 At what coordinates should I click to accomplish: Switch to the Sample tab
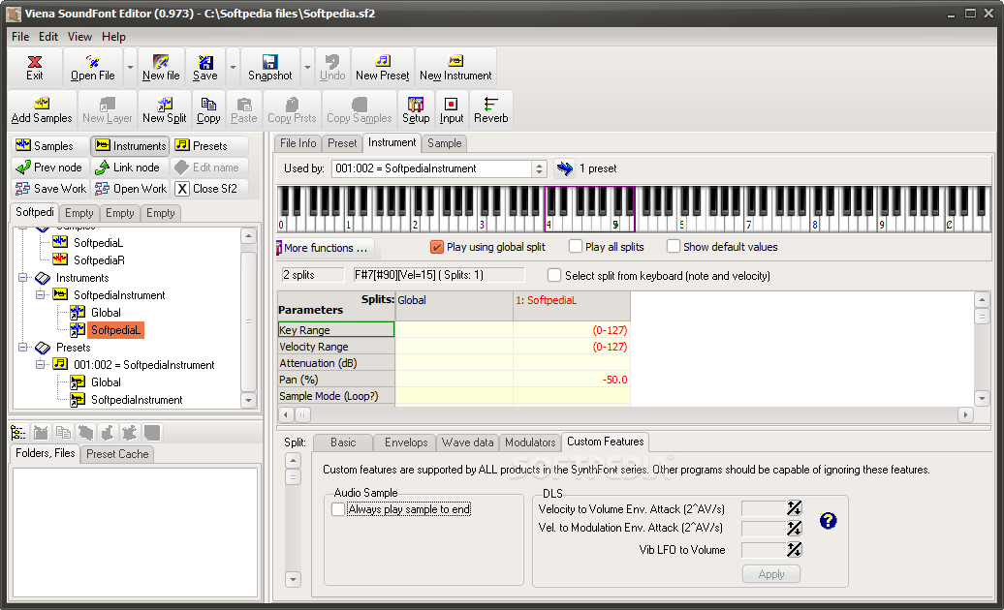(445, 143)
